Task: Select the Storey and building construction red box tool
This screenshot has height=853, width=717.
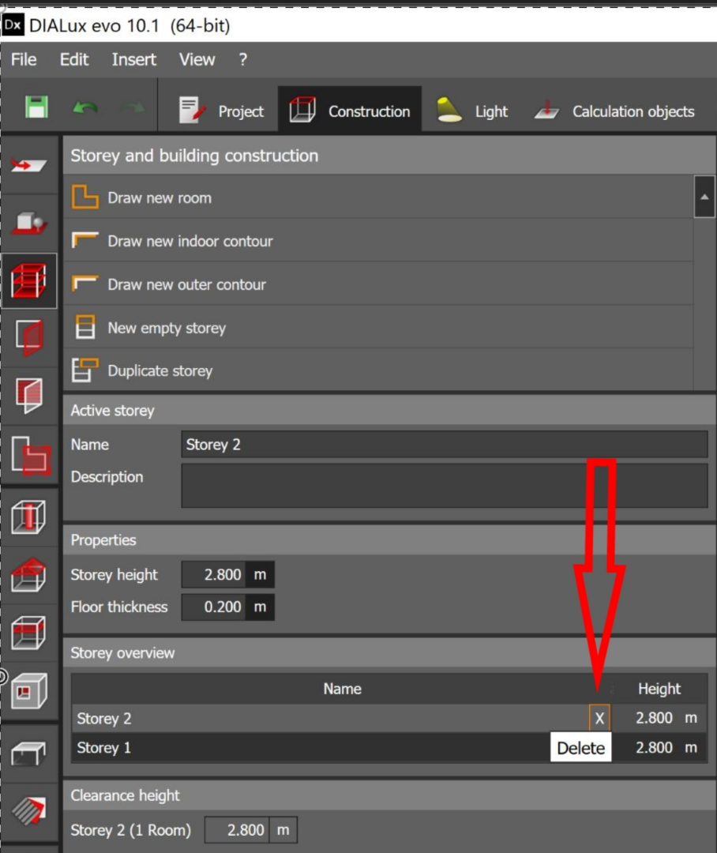Action: pos(29,280)
